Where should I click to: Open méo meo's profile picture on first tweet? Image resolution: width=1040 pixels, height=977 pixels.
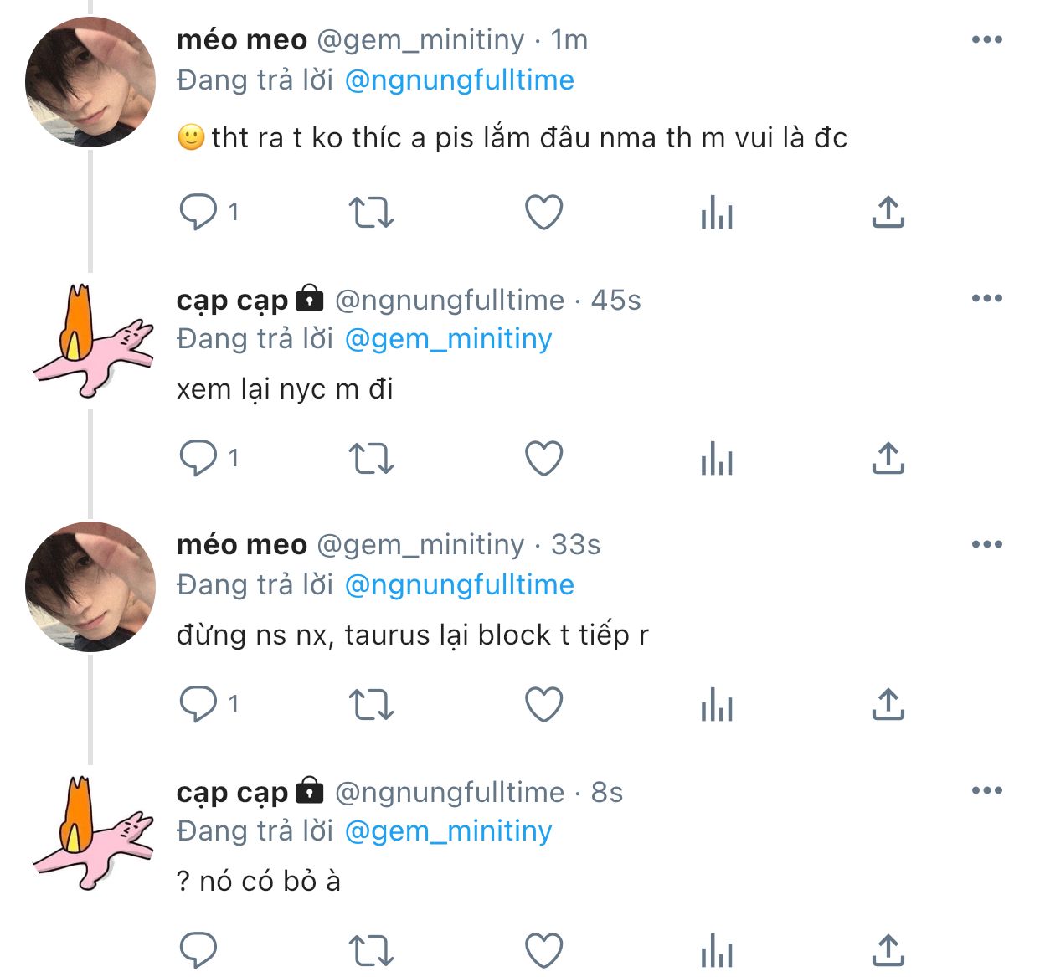90,82
